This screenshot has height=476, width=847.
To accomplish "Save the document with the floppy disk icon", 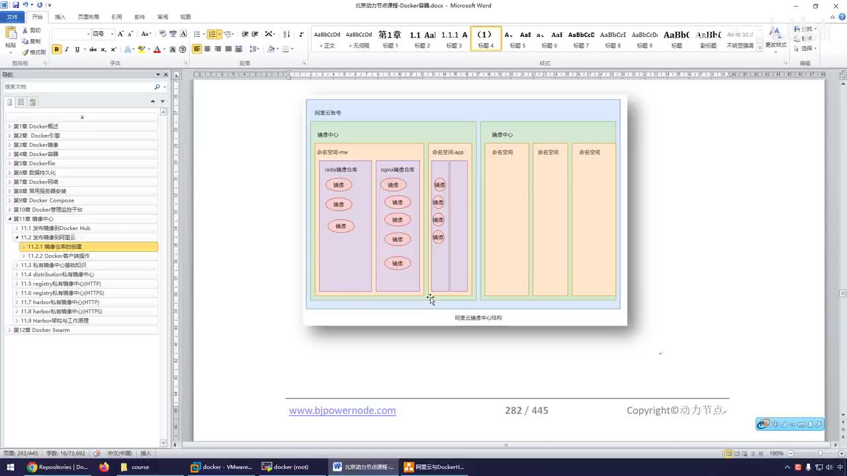I will pos(15,5).
